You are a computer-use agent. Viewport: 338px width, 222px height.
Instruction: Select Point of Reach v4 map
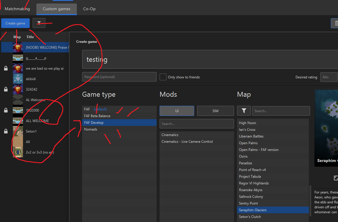[273, 170]
